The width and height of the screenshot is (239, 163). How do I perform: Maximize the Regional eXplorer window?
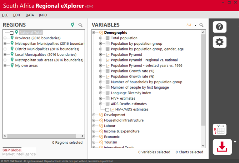click(229, 2)
